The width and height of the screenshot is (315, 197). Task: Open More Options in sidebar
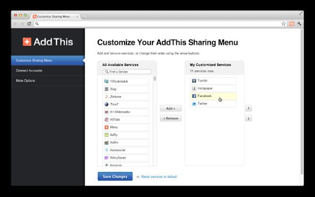click(48, 80)
